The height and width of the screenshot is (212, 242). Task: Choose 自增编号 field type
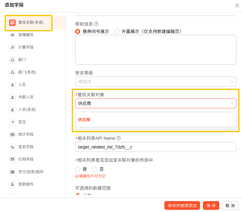[x=26, y=35]
